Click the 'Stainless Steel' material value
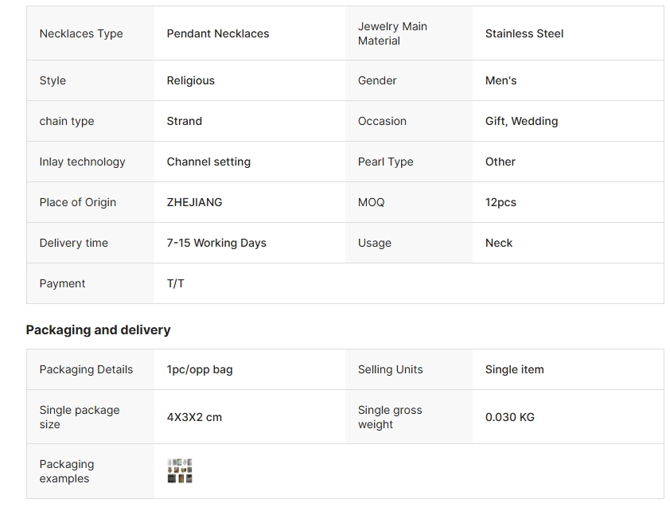670x507 pixels. click(524, 33)
